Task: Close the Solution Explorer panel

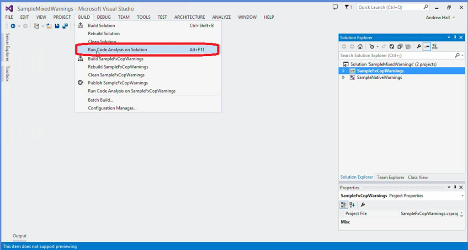Action: pos(461,38)
